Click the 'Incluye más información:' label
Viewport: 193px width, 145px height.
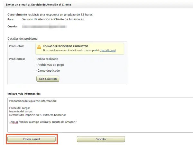pyautogui.click(x=24, y=94)
